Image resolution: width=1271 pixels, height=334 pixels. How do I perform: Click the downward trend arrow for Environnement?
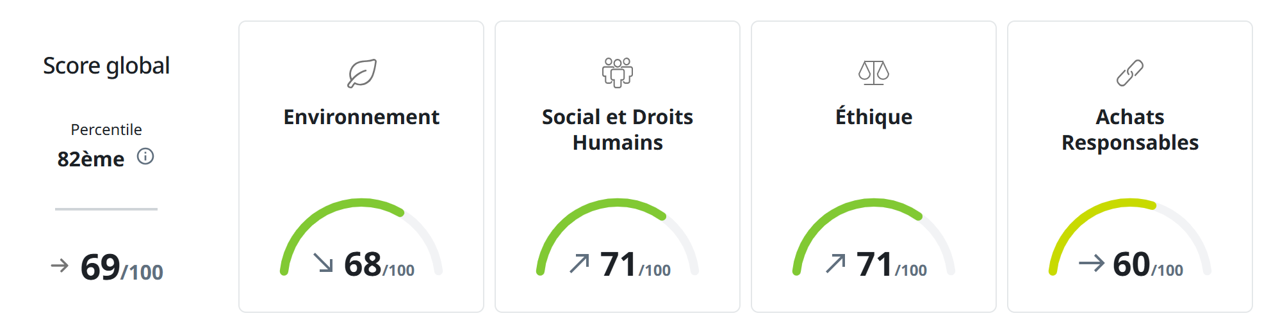click(324, 262)
